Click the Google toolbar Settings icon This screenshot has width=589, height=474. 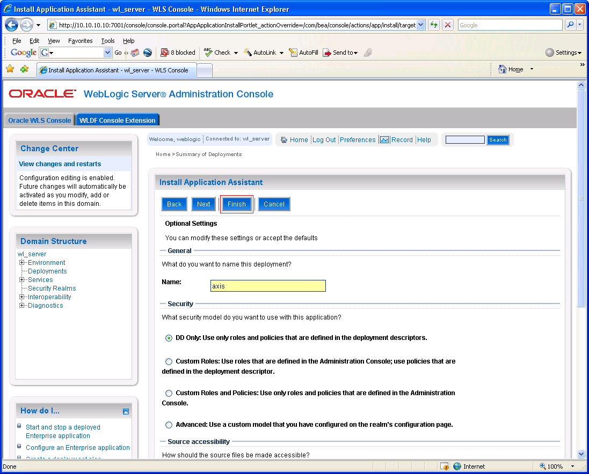pos(550,53)
